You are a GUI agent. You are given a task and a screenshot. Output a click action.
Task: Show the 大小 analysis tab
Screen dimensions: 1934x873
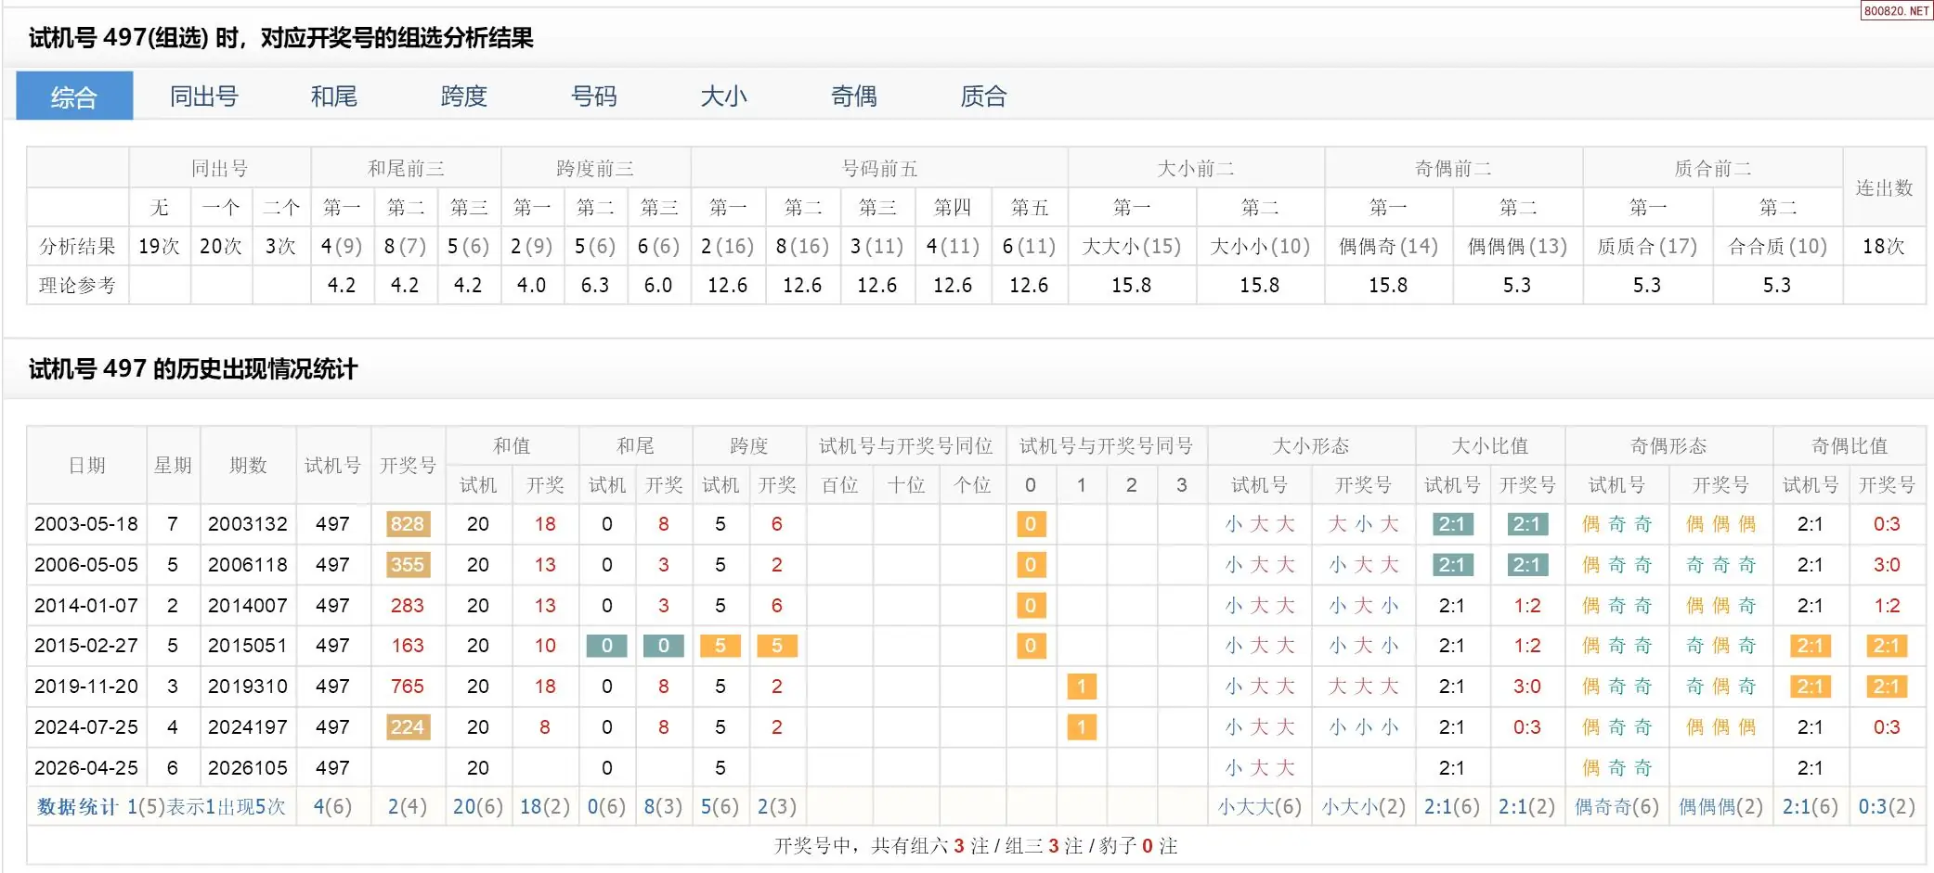pyautogui.click(x=723, y=96)
